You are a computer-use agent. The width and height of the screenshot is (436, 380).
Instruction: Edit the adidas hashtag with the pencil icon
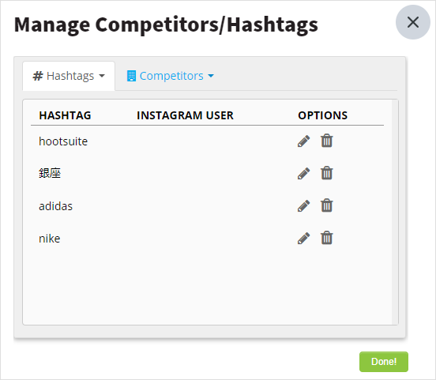coord(303,206)
